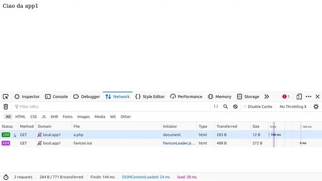Screen dimensions: 322x181
Task: Filter requests by WS
Action: (113, 117)
